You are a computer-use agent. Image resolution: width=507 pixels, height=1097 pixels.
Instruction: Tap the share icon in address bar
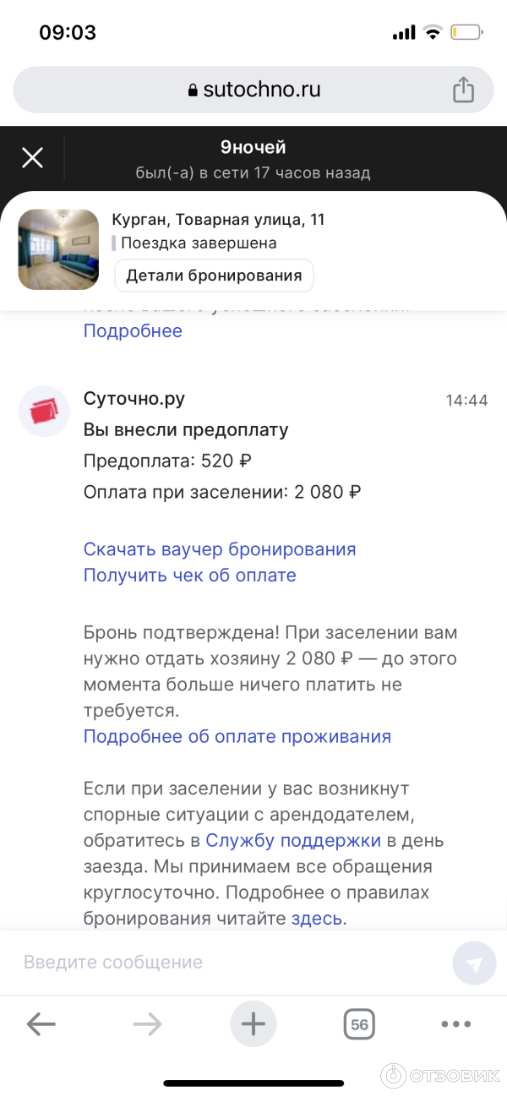[x=463, y=90]
